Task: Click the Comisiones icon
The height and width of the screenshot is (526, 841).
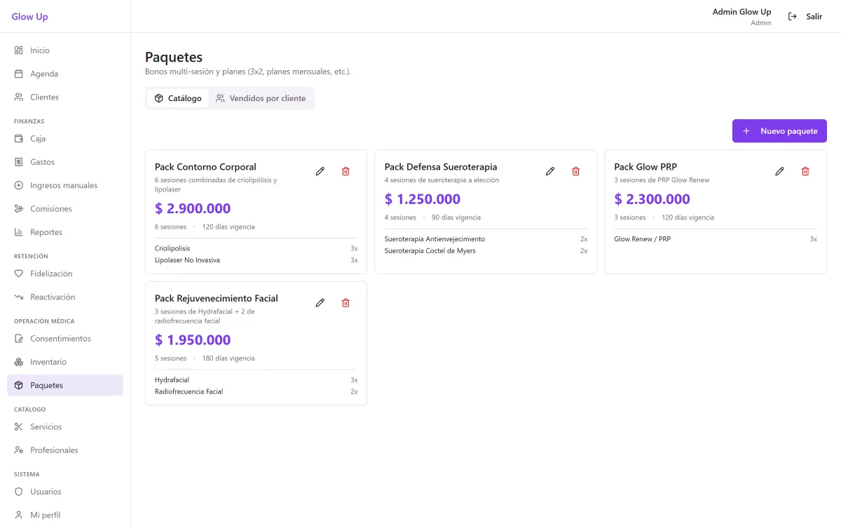Action: coord(19,209)
